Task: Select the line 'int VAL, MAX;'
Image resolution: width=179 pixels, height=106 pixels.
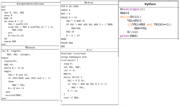Action: point(72,67)
